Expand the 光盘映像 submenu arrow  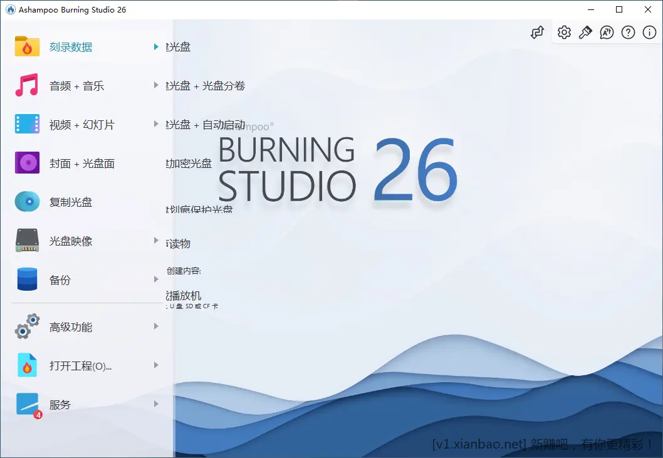[x=156, y=241]
